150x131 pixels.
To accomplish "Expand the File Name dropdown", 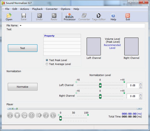I will [20, 25].
